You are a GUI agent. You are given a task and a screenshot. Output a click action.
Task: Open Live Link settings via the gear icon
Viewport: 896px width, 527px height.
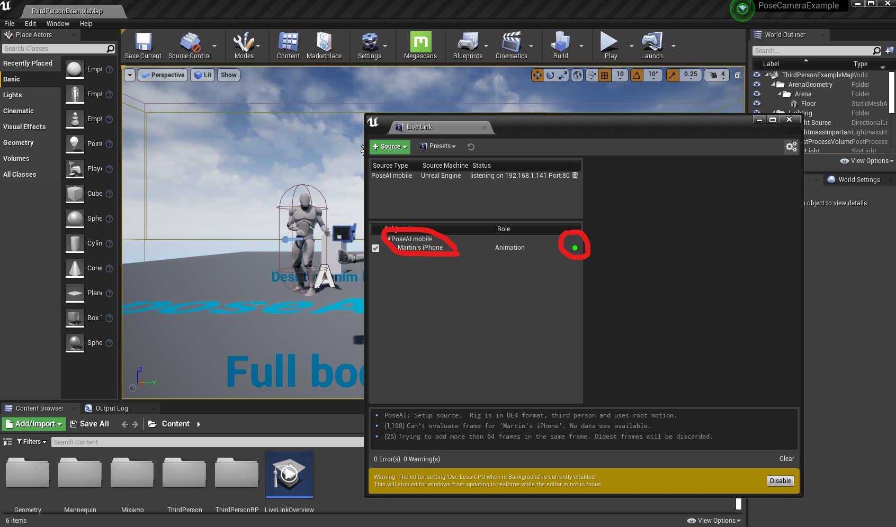coord(791,147)
